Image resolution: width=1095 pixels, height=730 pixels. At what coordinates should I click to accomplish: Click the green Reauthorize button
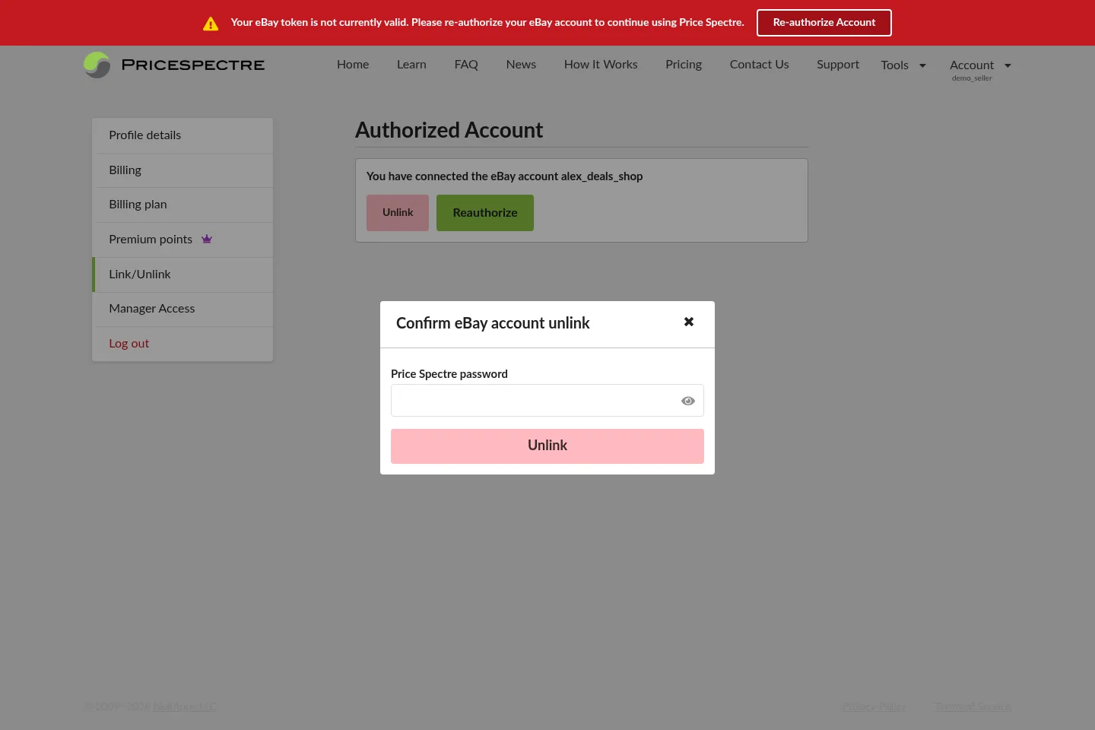[485, 213]
